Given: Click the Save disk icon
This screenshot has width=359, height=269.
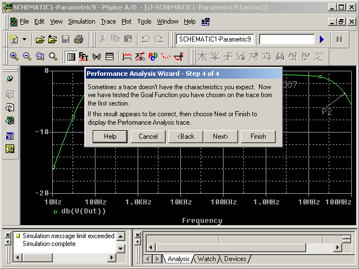Looking at the screenshot, I should (66, 39).
